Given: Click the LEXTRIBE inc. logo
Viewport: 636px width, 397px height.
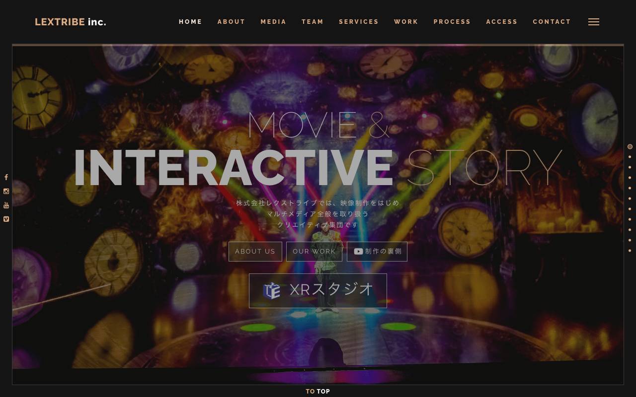Looking at the screenshot, I should click(x=71, y=22).
